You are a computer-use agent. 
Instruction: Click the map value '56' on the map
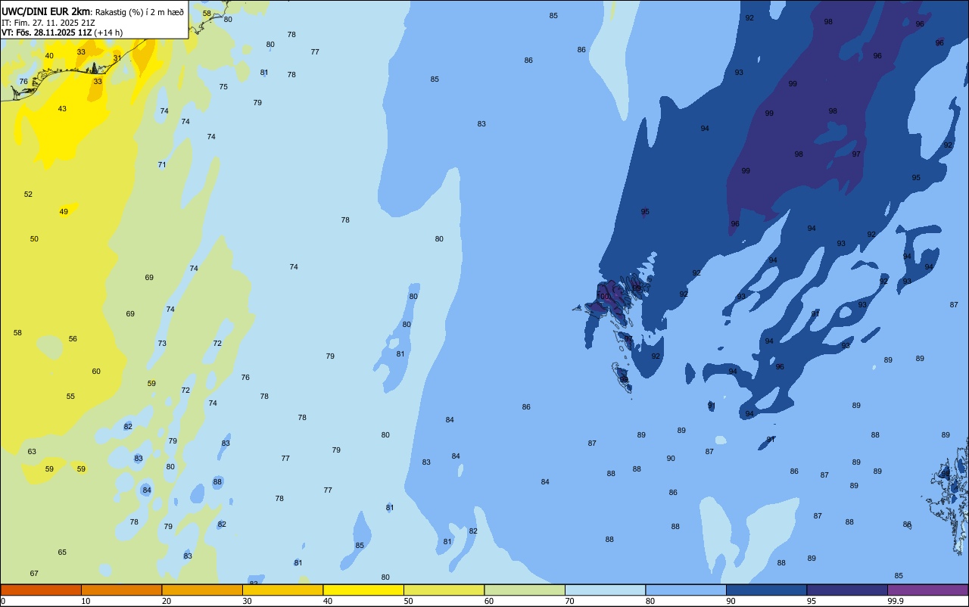point(73,339)
